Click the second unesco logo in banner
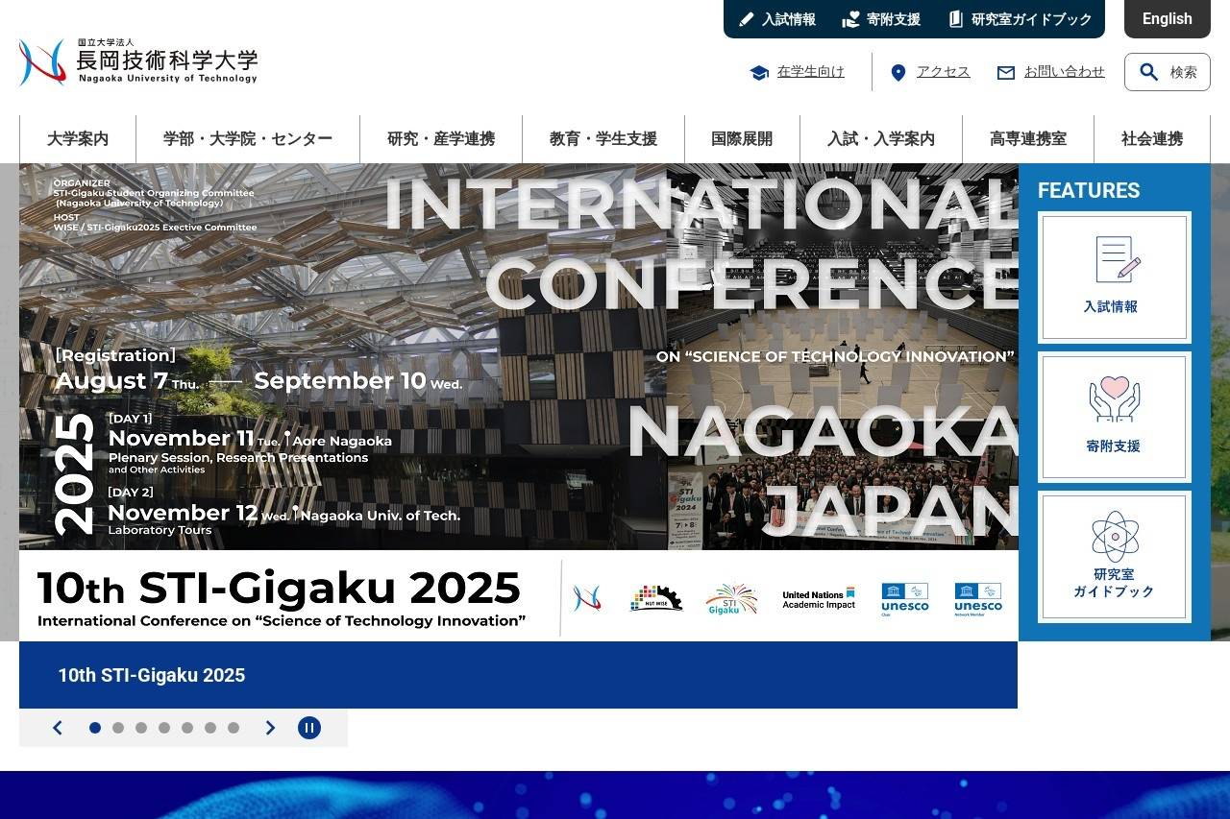1230x819 pixels. coord(978,598)
